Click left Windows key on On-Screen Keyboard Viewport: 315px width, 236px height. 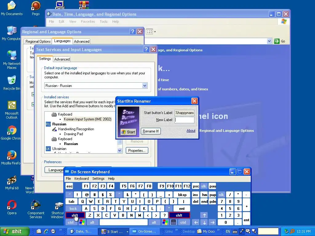point(82,222)
